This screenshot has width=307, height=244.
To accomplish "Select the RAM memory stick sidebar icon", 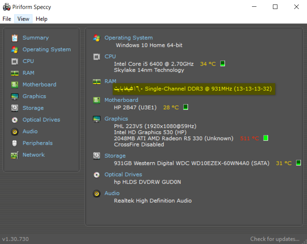I will pyautogui.click(x=15, y=73).
